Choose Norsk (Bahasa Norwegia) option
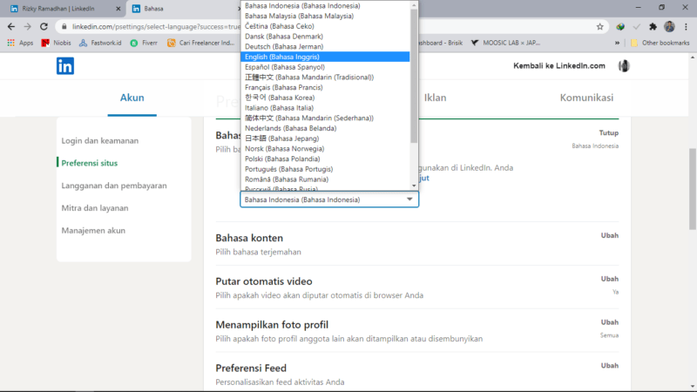The image size is (697, 392). [325, 149]
